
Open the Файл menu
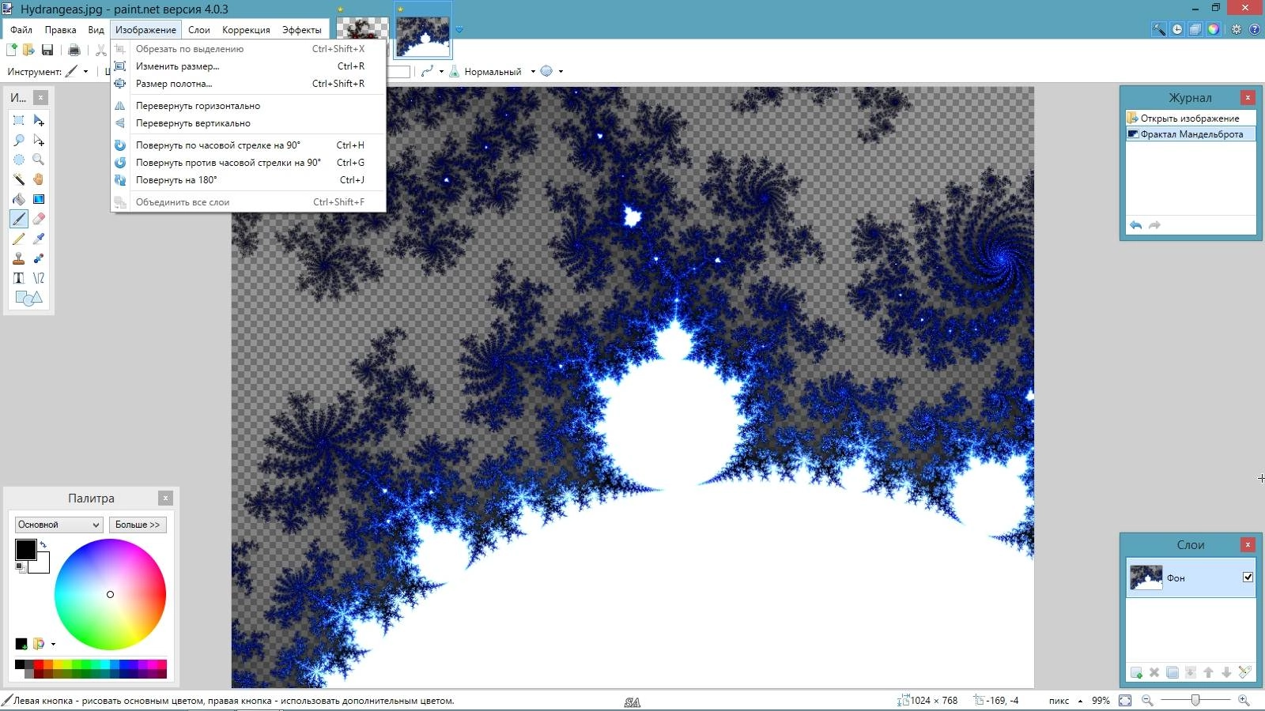click(21, 30)
